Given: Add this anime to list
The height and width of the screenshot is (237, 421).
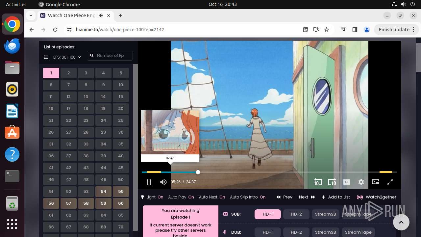Looking at the screenshot, I should tap(336, 197).
